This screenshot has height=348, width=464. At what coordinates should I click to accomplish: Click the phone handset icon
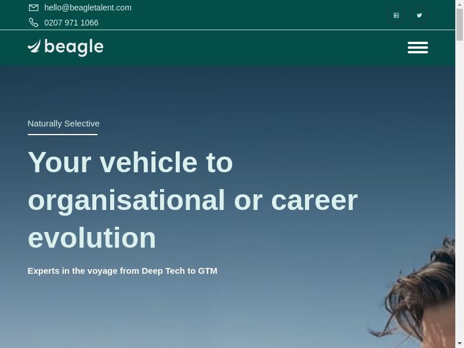(x=34, y=23)
